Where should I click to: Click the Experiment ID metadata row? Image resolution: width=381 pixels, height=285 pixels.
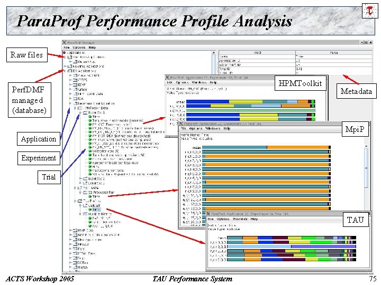[x=295, y=65]
